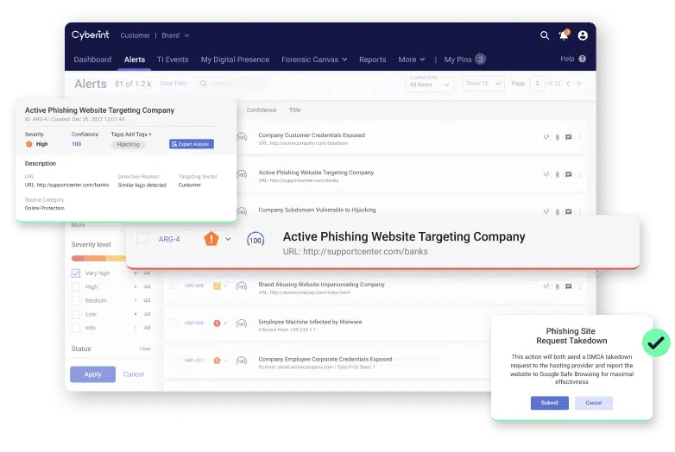Switch to the TI Events tab

[173, 60]
